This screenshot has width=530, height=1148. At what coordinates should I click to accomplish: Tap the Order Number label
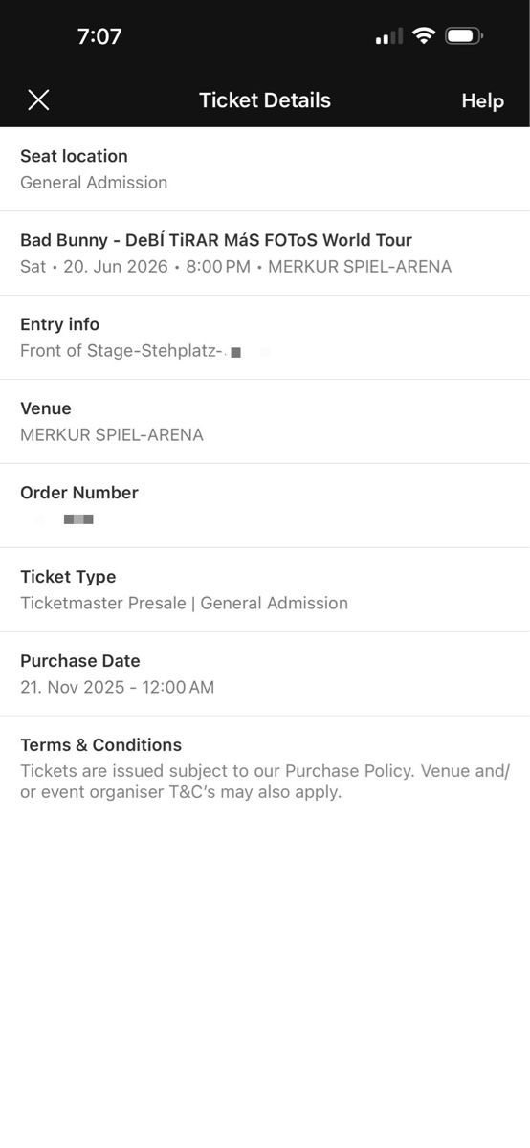click(79, 493)
